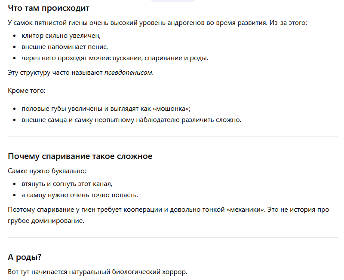Click the italic word "псевдопенисом"
Viewport: 344px width, 280px height.
[128, 73]
